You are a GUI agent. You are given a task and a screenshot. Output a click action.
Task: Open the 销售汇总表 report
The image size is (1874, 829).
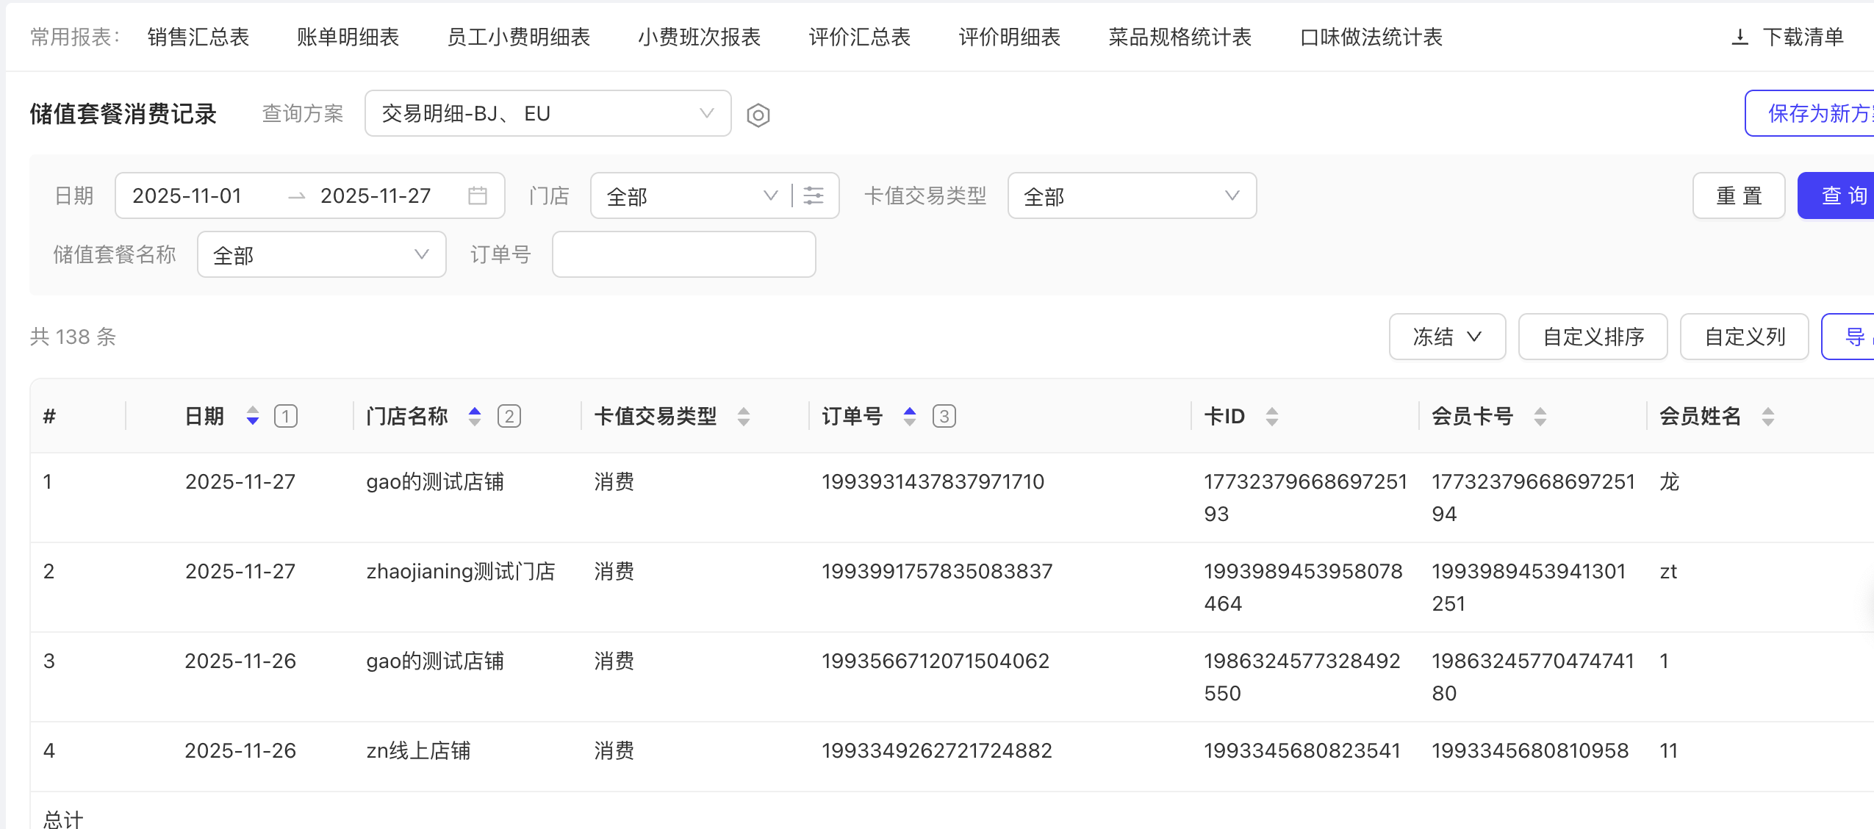(x=198, y=37)
